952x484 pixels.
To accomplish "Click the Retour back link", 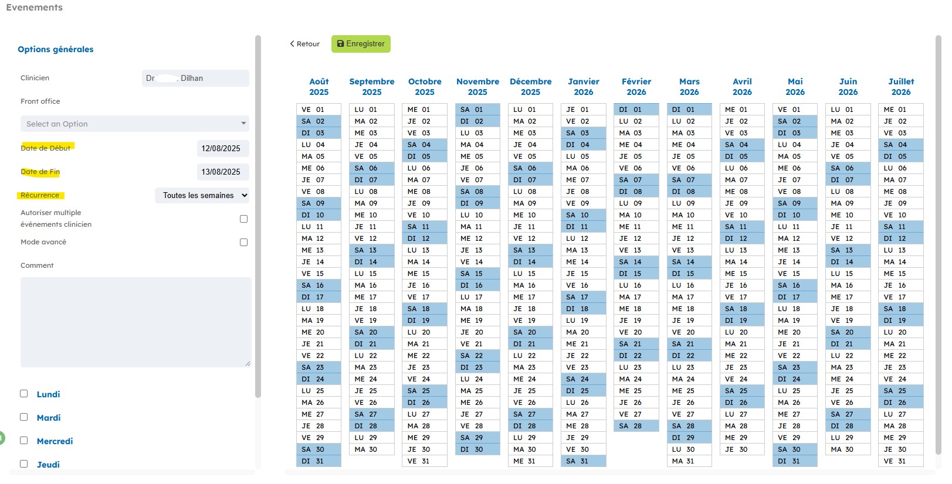I will [x=304, y=44].
